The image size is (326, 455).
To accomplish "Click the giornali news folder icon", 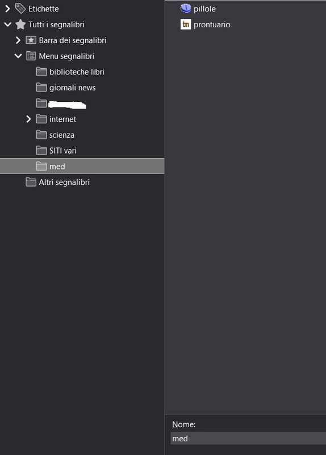I will [41, 88].
